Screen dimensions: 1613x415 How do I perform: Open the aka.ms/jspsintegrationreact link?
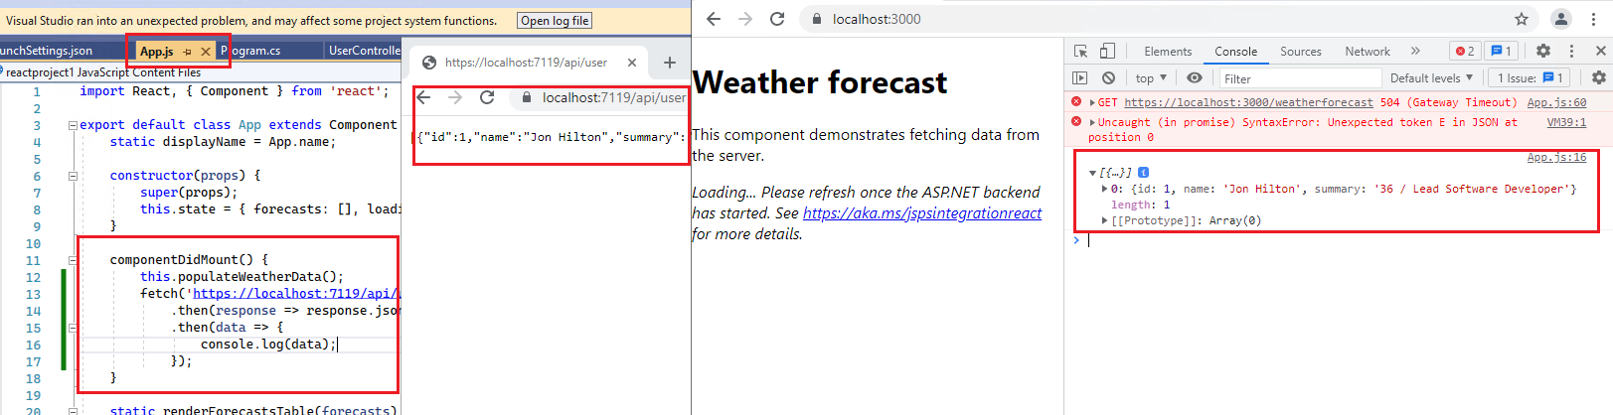coord(922,213)
